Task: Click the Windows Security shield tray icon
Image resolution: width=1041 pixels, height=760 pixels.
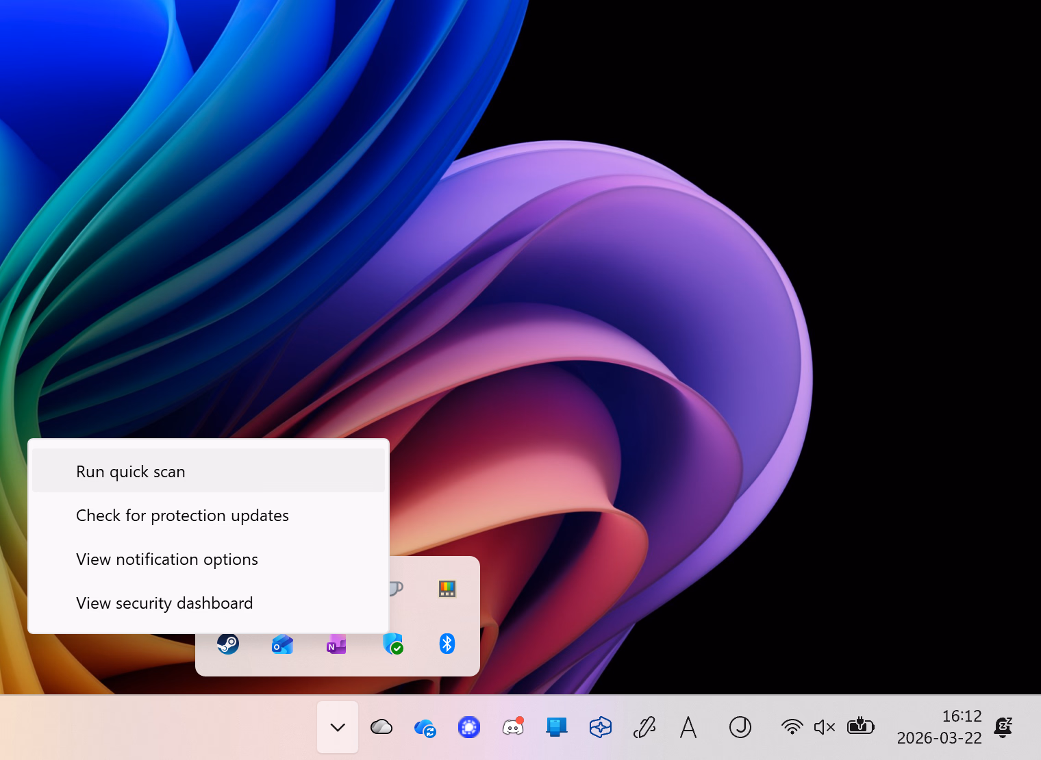Action: (x=392, y=644)
